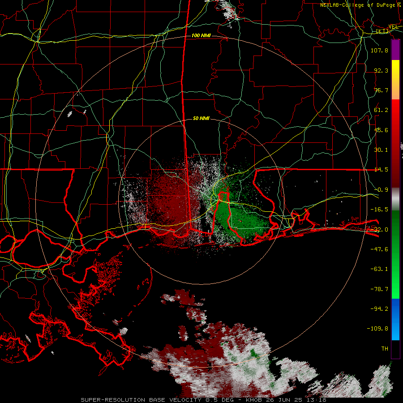403x403 pixels.
Task: Click the 45.6 velocity scale value
Action: pyautogui.click(x=381, y=130)
